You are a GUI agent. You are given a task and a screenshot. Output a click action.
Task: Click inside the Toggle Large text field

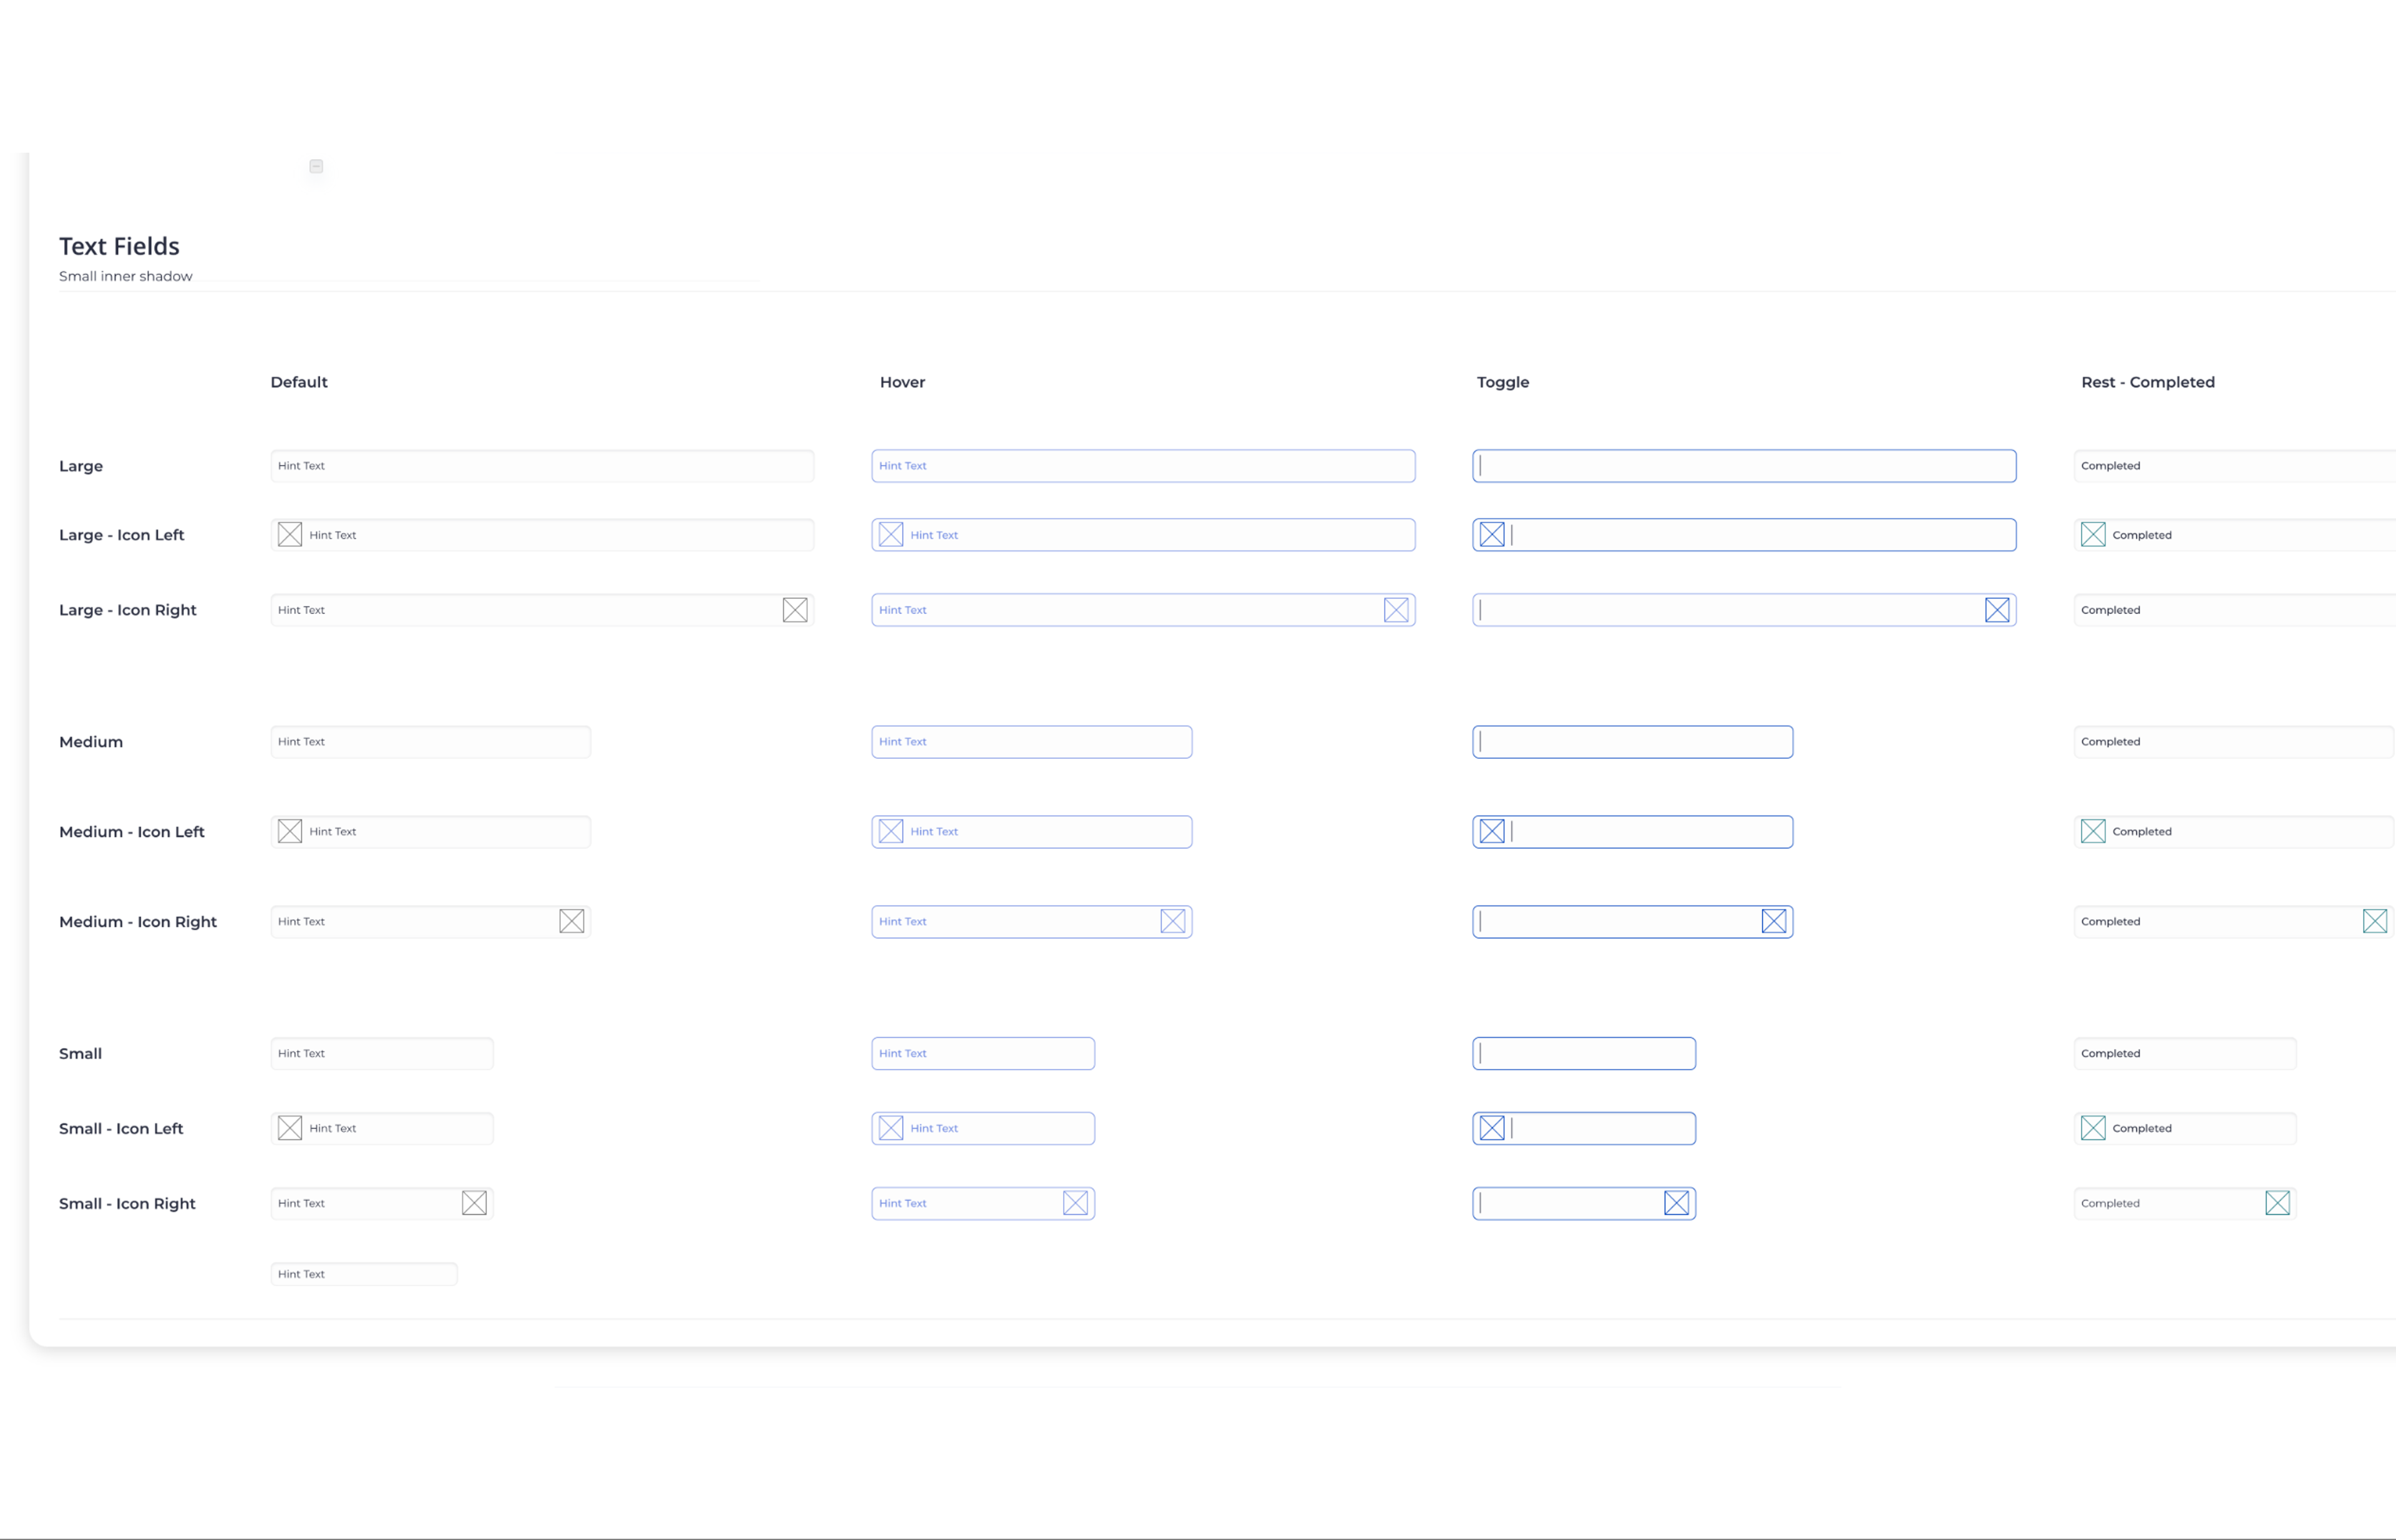[x=1744, y=466]
